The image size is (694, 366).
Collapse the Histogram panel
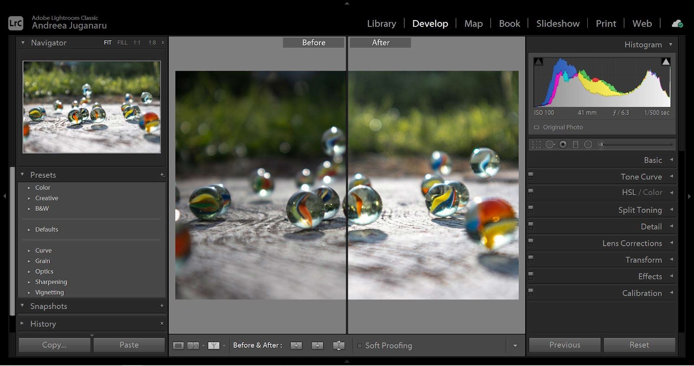671,44
